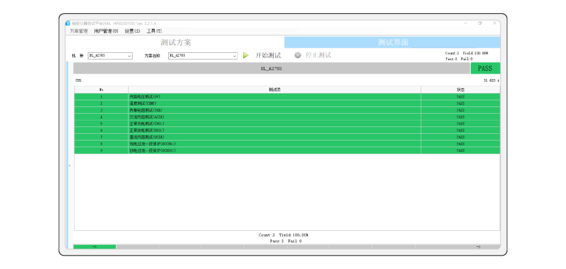Click the left panel expand arrow
The height and width of the screenshot is (269, 566).
[x=70, y=165]
